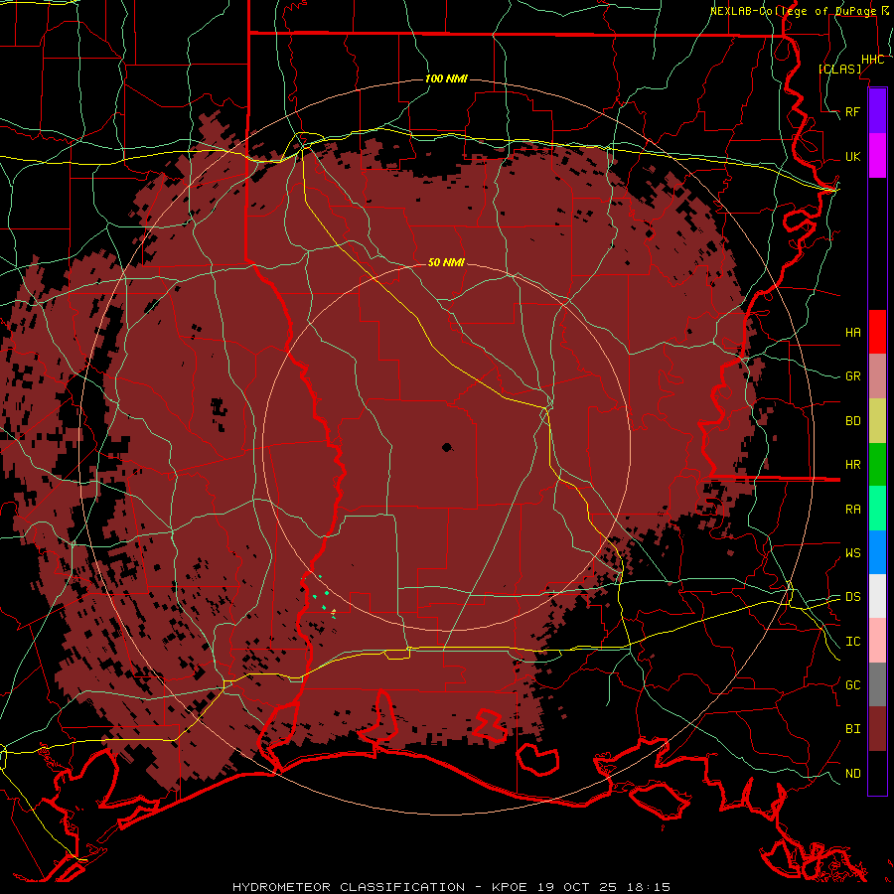Click the UK magenta legend color block
Image resolution: width=894 pixels, height=894 pixels.
pyautogui.click(x=877, y=156)
